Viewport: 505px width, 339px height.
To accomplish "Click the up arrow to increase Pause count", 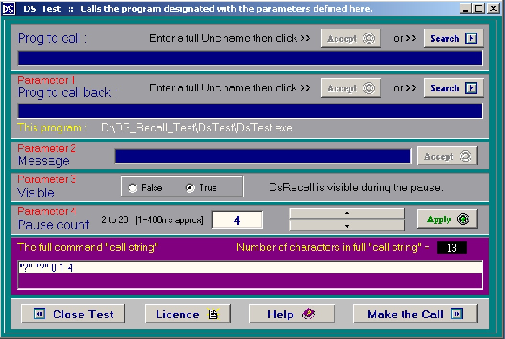I will [347, 213].
